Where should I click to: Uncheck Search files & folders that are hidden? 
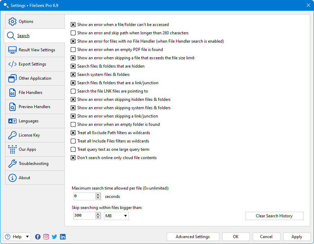73,66
